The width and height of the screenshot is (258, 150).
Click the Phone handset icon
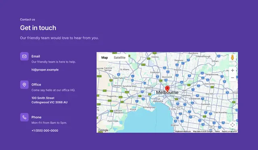pyautogui.click(x=24, y=117)
